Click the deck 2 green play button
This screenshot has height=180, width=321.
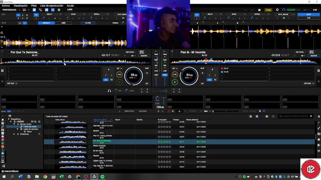point(175,82)
